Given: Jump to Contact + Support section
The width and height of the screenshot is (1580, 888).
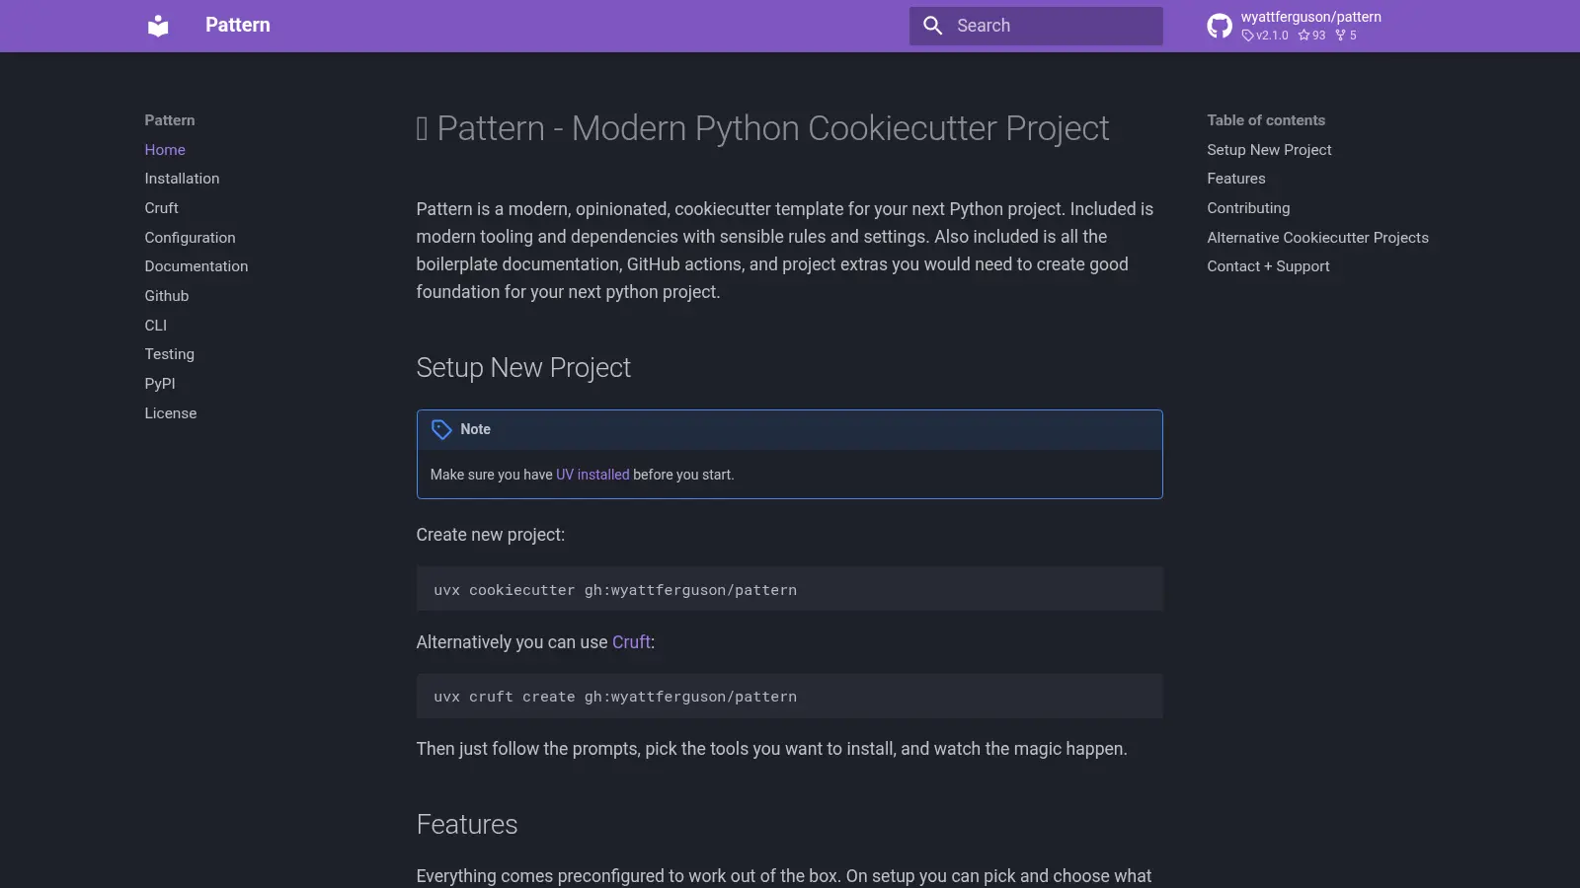Looking at the screenshot, I should point(1268,266).
